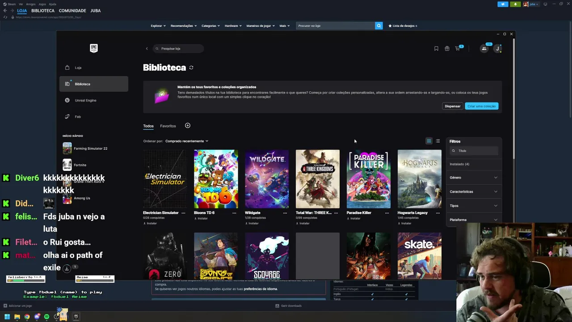
Task: Click the Steam announcements megaphone icon
Action: (x=503, y=4)
